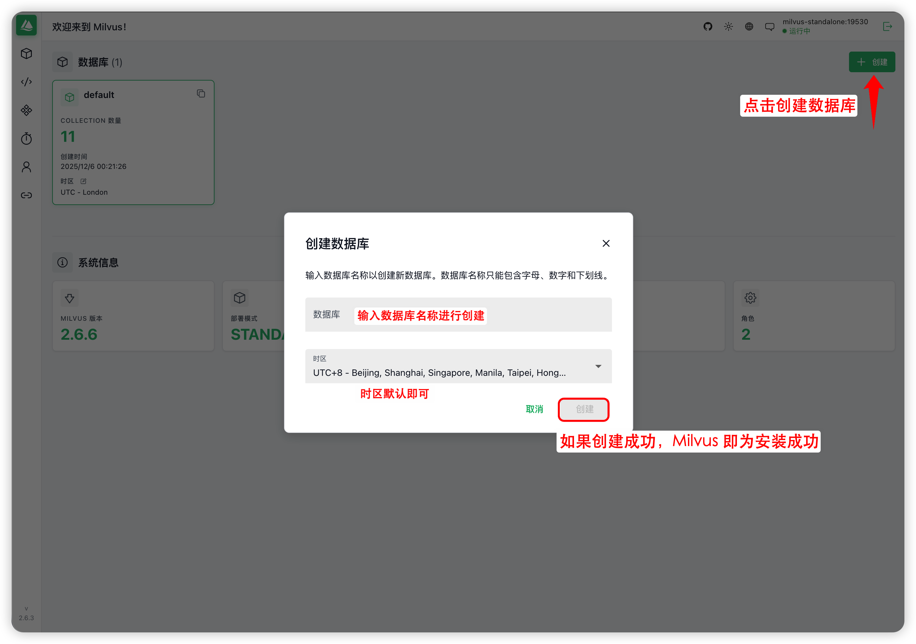Open the users sidebar icon
The image size is (916, 644).
(x=26, y=167)
